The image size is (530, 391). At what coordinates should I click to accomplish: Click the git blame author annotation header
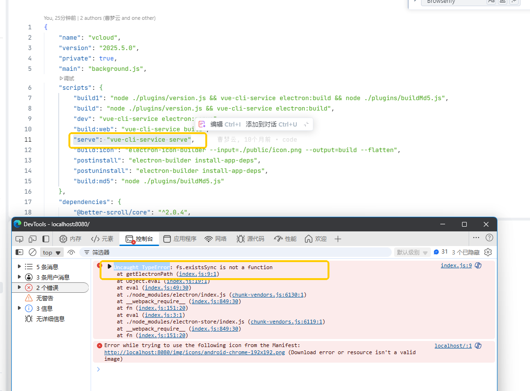click(100, 18)
